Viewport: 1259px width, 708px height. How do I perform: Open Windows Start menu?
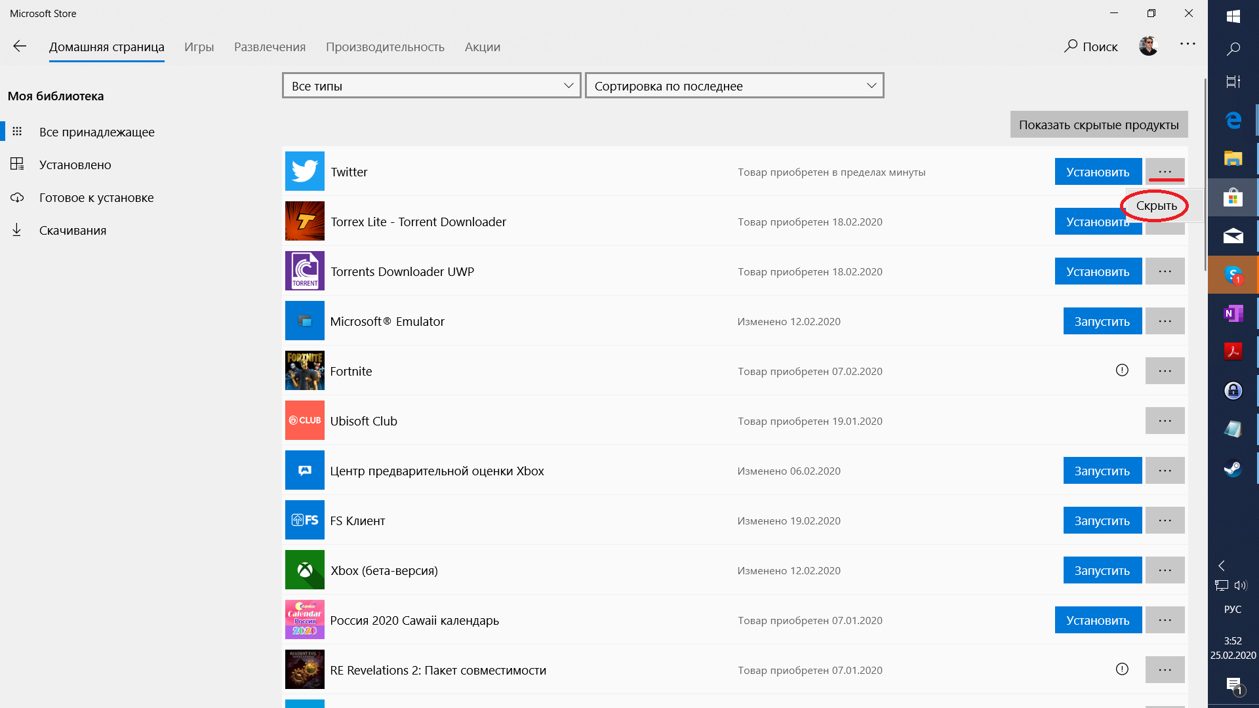coord(1233,16)
